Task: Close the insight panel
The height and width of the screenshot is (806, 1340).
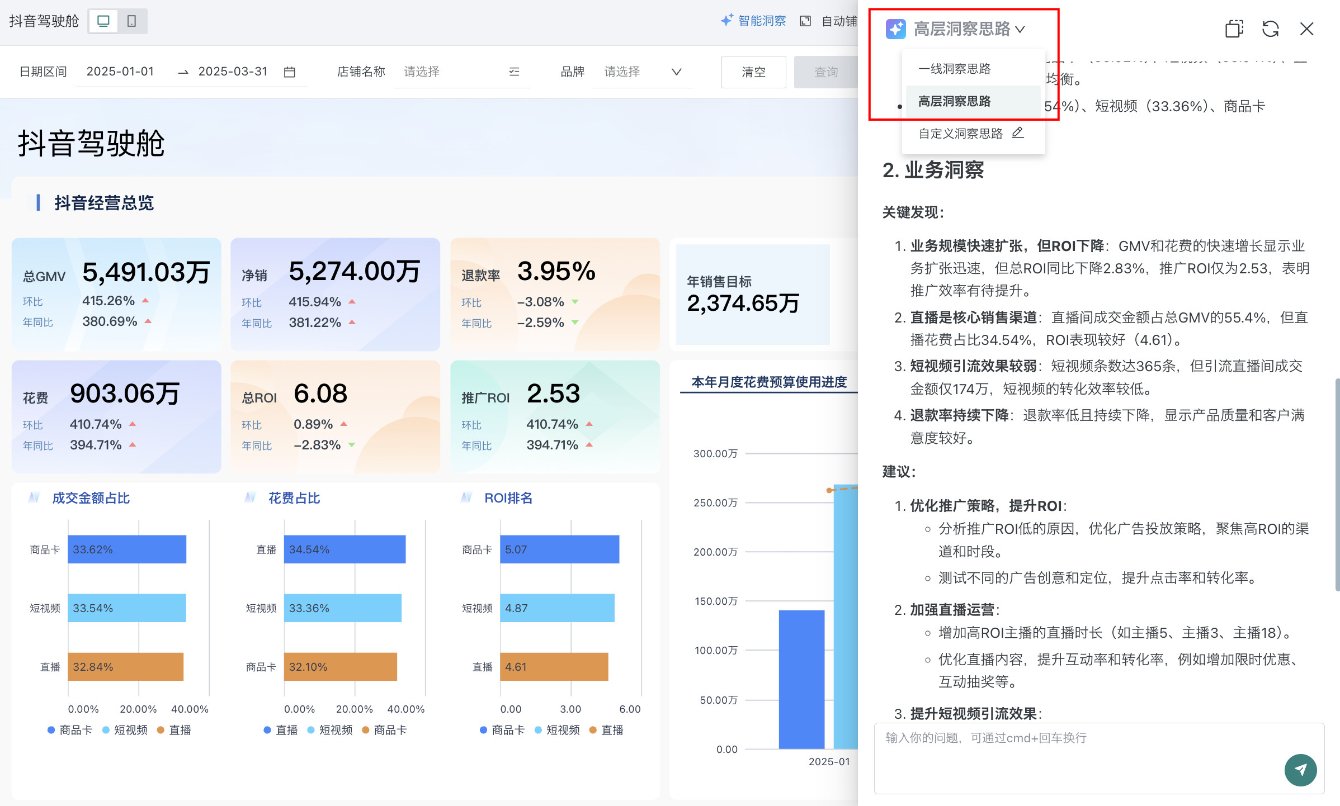Action: click(x=1306, y=29)
